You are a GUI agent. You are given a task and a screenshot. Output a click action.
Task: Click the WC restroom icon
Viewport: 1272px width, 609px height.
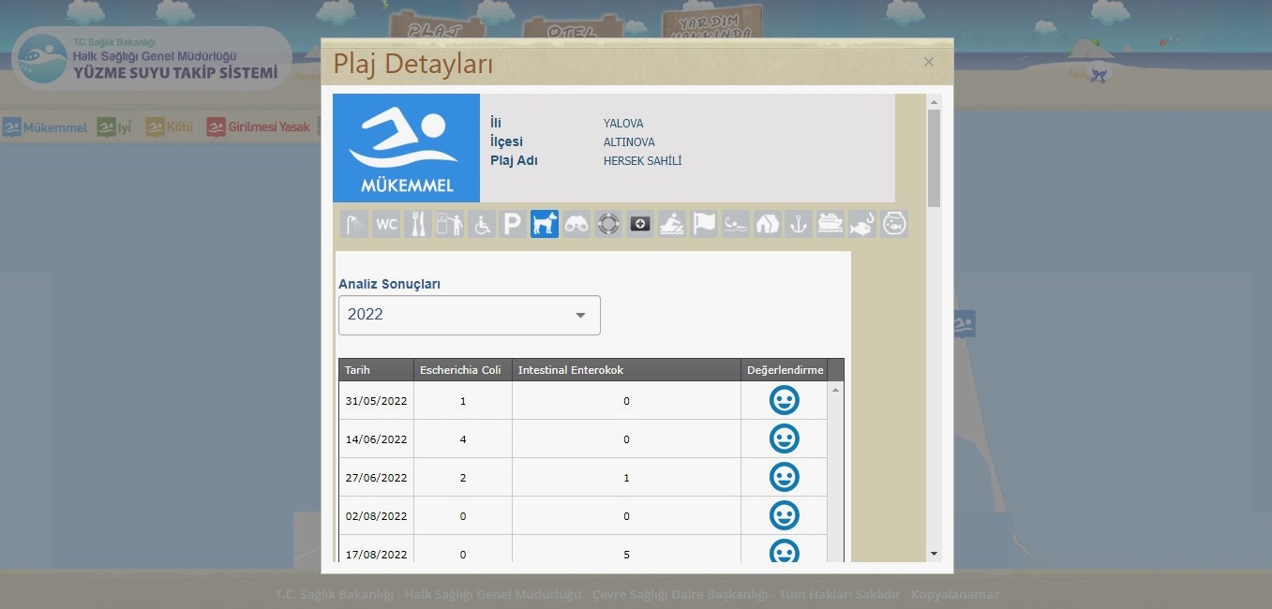386,224
